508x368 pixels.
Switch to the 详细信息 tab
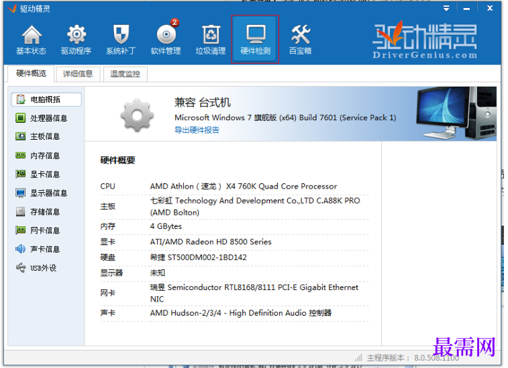tap(78, 74)
